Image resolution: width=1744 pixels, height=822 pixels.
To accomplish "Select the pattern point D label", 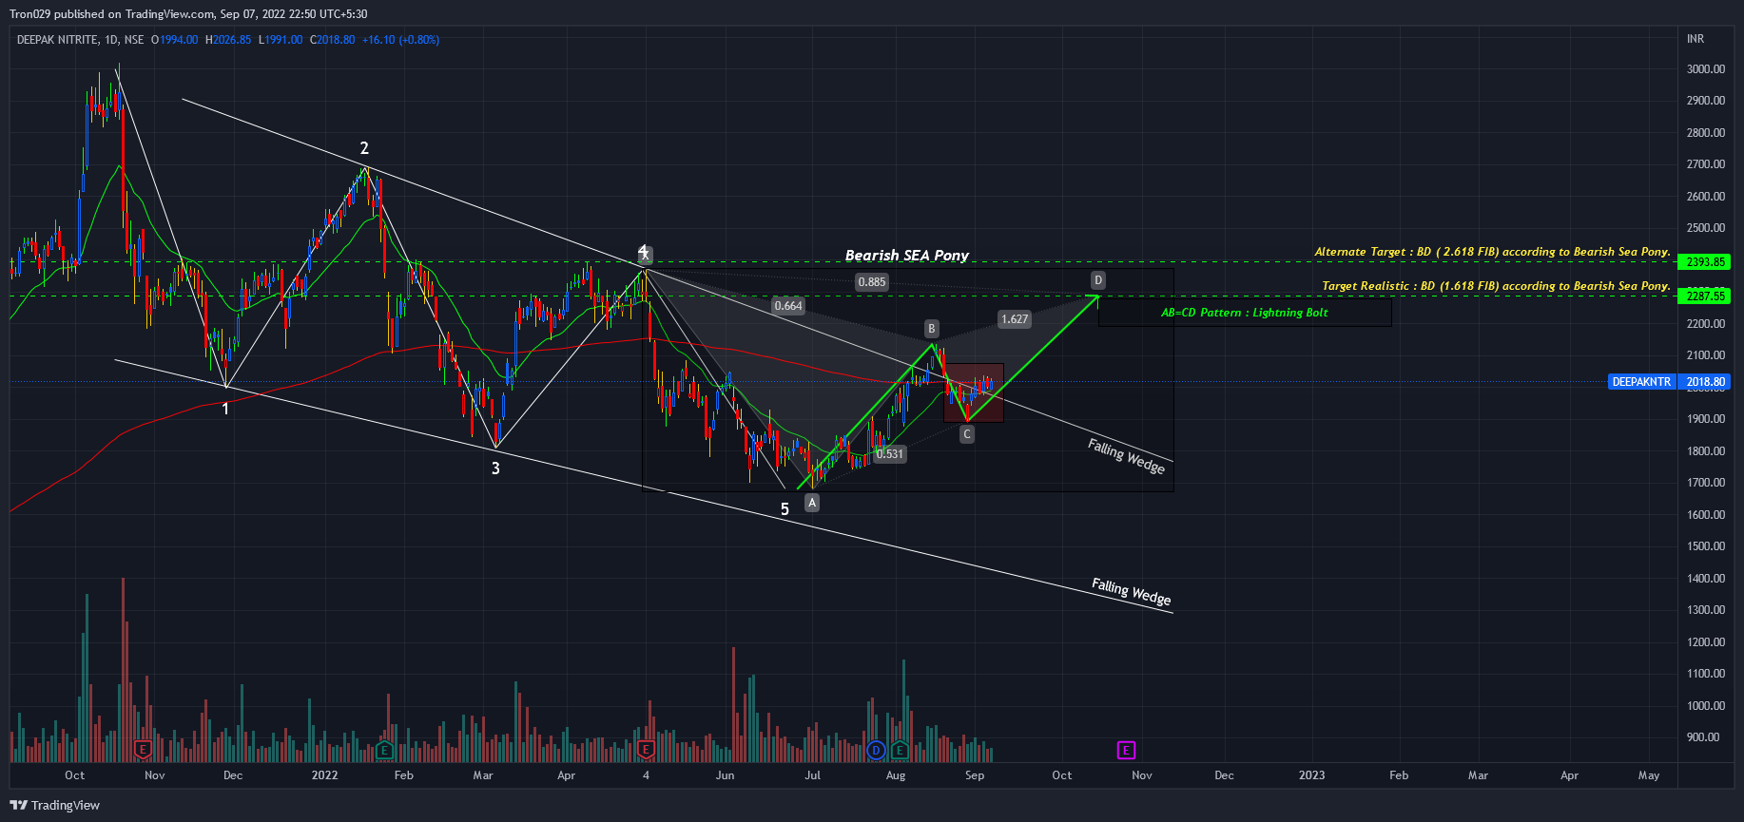I will (1098, 280).
